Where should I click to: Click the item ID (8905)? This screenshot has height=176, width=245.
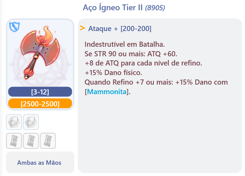coord(155,8)
